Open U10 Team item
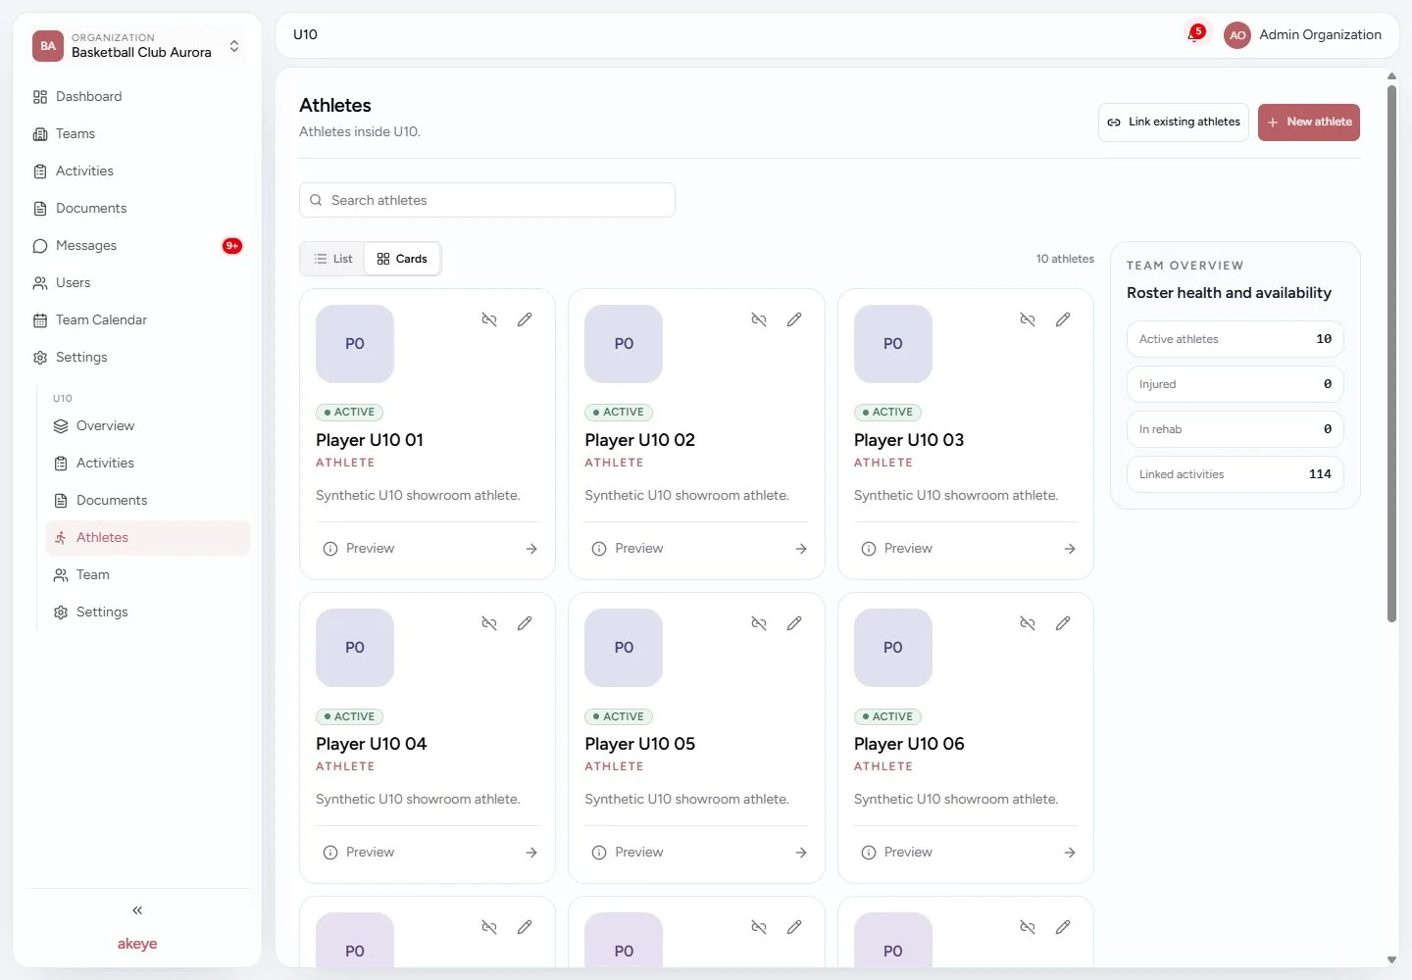The height and width of the screenshot is (980, 1412). (x=147, y=574)
